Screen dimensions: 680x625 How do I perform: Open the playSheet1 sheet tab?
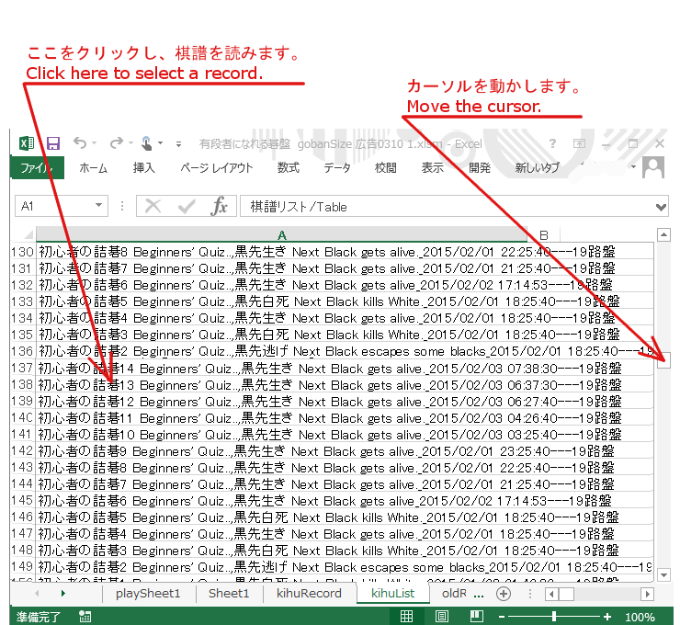pyautogui.click(x=148, y=594)
